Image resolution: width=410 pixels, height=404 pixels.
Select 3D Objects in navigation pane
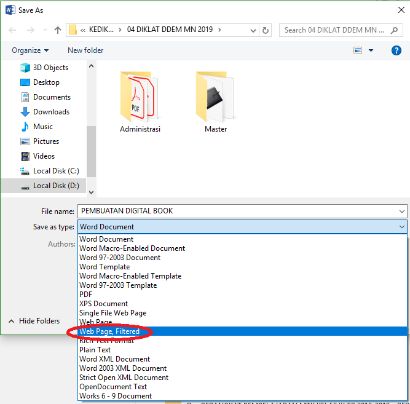point(44,68)
